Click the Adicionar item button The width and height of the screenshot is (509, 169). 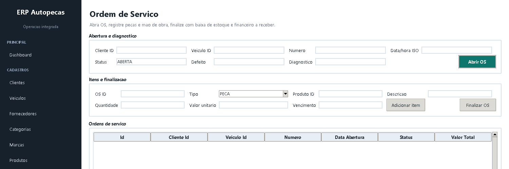pos(406,105)
